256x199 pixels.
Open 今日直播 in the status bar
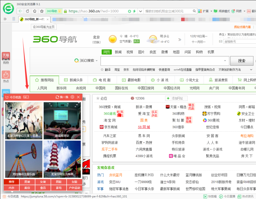(227, 196)
